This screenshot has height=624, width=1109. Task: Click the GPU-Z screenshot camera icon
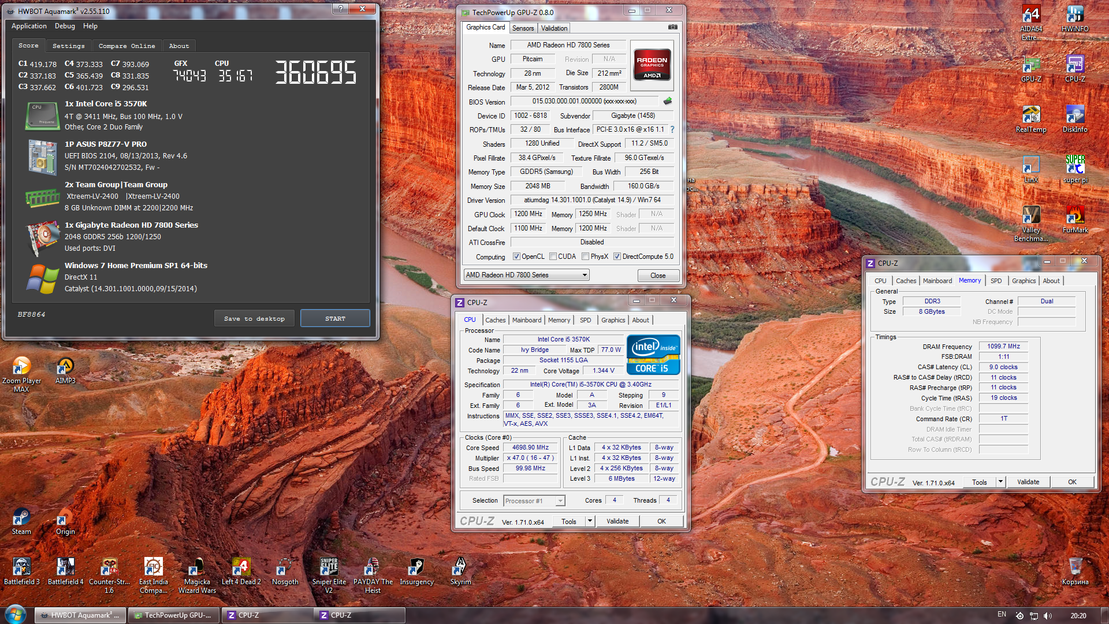click(x=673, y=27)
